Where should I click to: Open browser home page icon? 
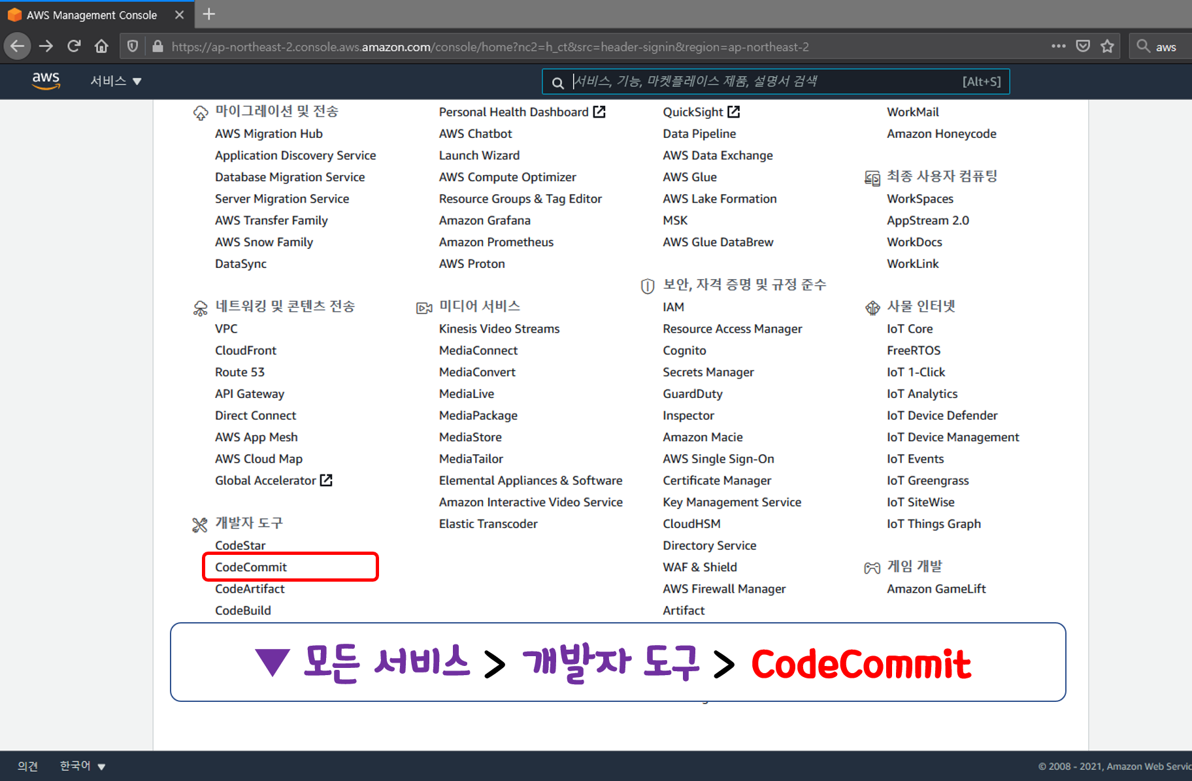[x=101, y=46]
